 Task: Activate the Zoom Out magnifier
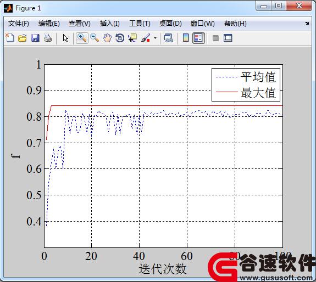pos(95,38)
